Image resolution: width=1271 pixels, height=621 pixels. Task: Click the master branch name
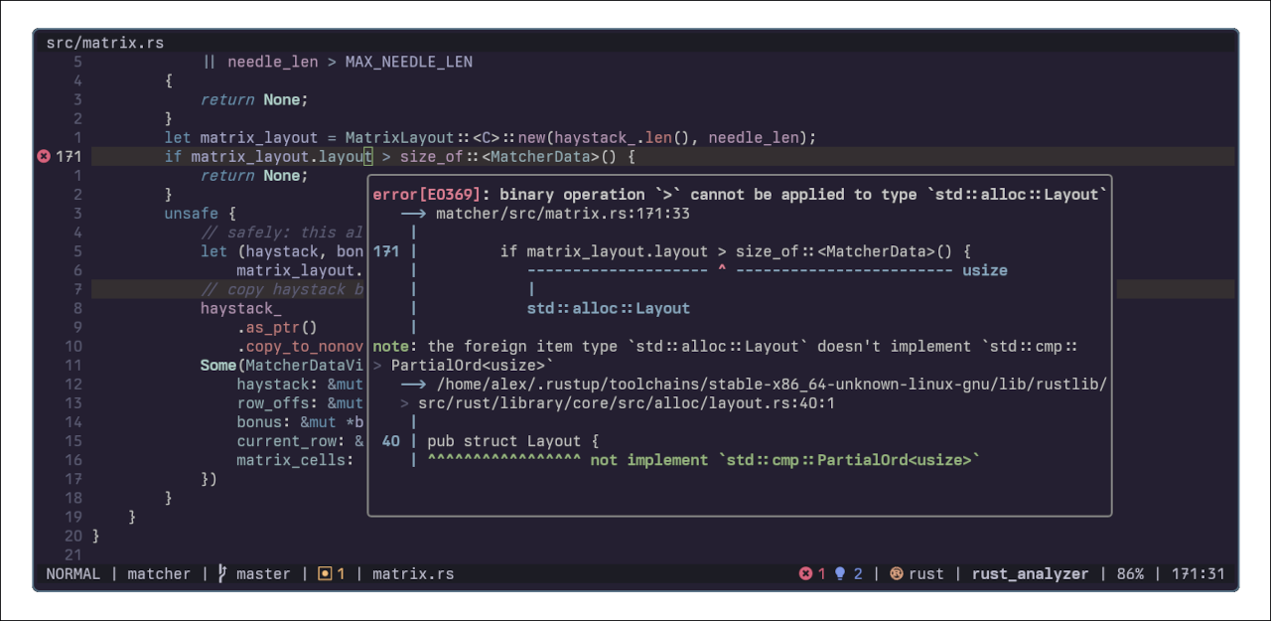pos(263,573)
